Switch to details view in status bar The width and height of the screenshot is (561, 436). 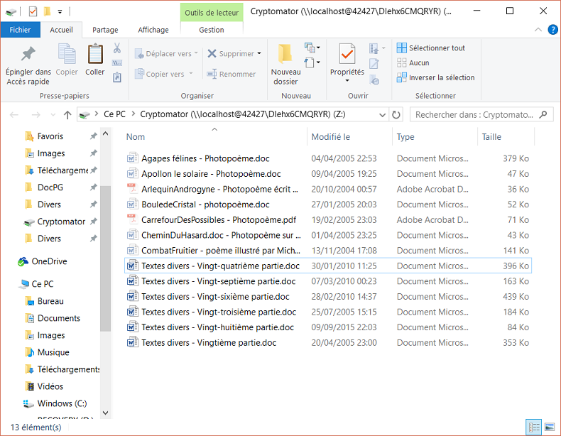click(533, 427)
